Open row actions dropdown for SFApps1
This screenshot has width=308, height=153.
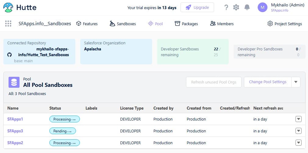tap(298, 119)
